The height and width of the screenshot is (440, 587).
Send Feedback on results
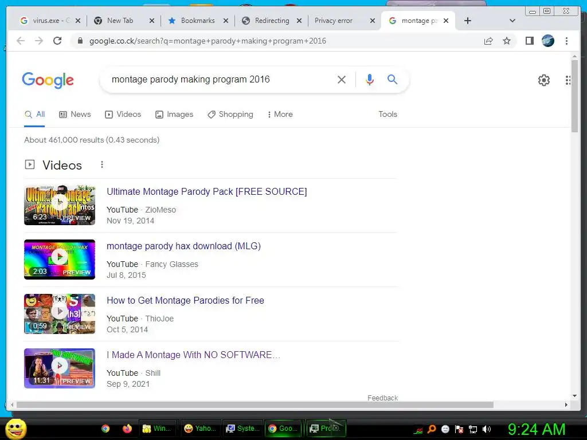click(382, 398)
